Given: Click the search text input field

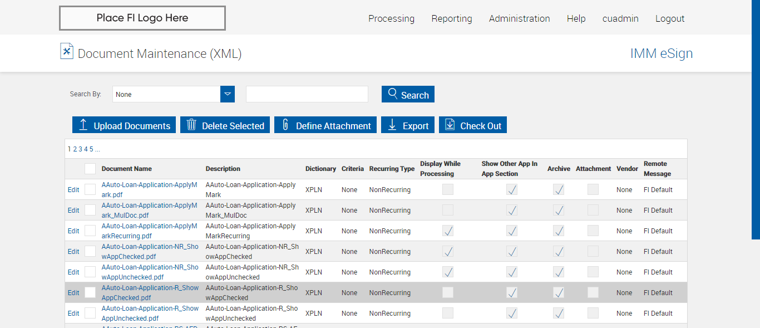Looking at the screenshot, I should [307, 94].
